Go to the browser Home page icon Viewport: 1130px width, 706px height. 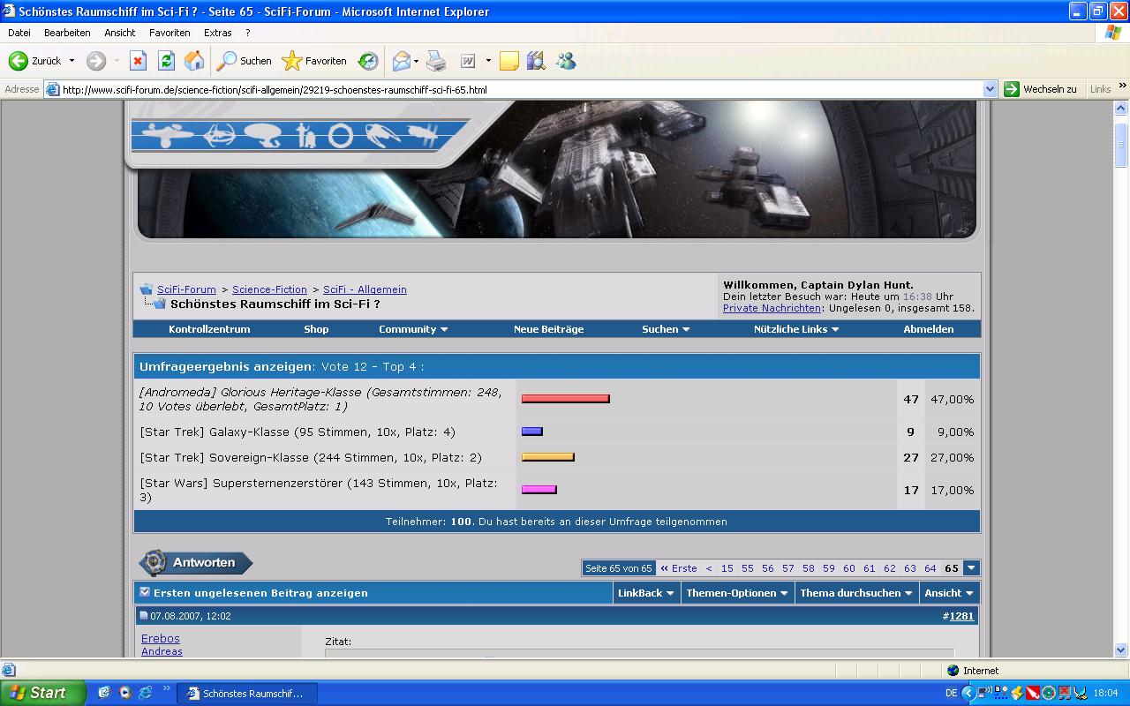pyautogui.click(x=194, y=61)
